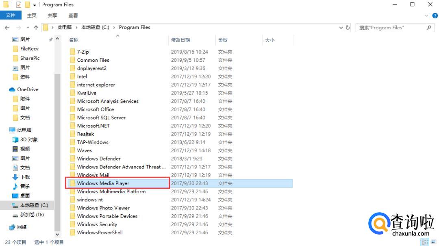Select 此电脑 in the navigation pane

tap(24, 130)
